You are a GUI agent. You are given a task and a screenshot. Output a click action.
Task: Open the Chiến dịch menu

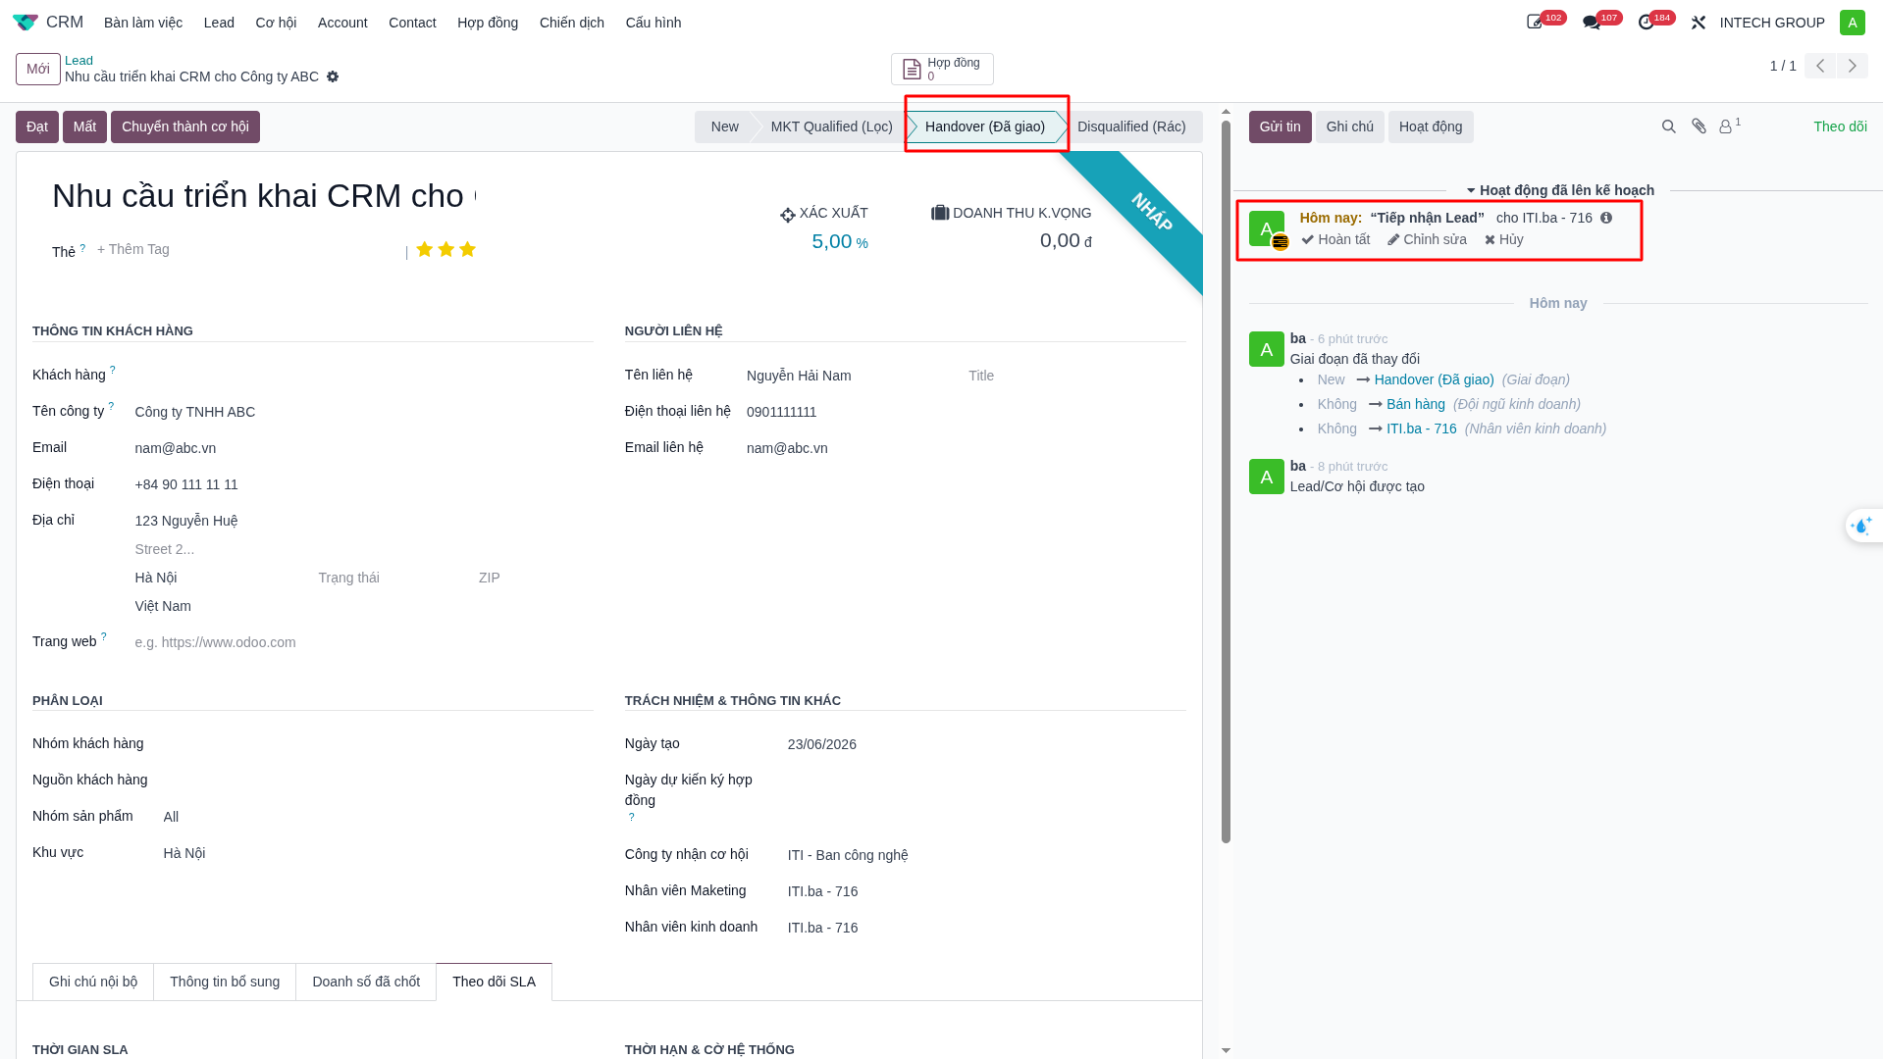click(571, 22)
